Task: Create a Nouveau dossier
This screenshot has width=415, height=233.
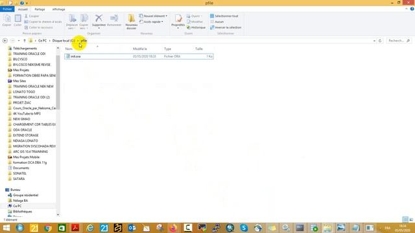Action: pos(131,21)
